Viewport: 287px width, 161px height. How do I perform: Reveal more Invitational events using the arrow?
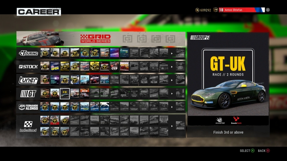172,126
